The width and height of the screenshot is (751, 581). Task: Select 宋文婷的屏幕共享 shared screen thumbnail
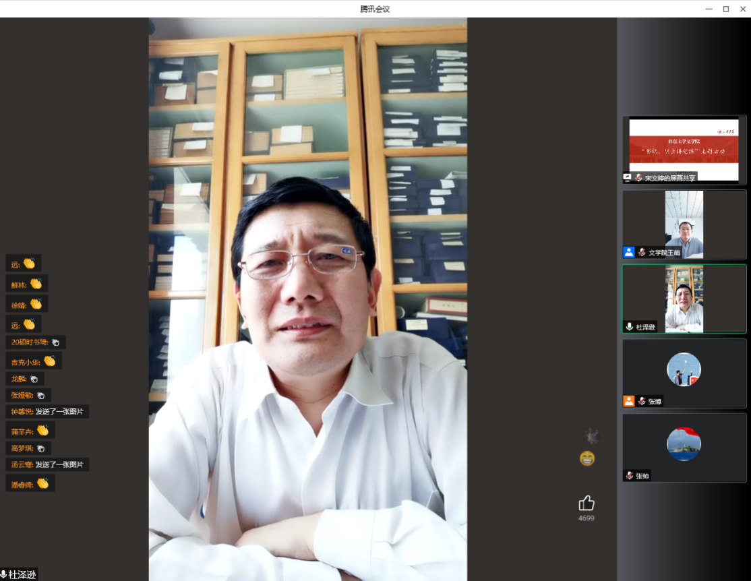[x=684, y=150]
